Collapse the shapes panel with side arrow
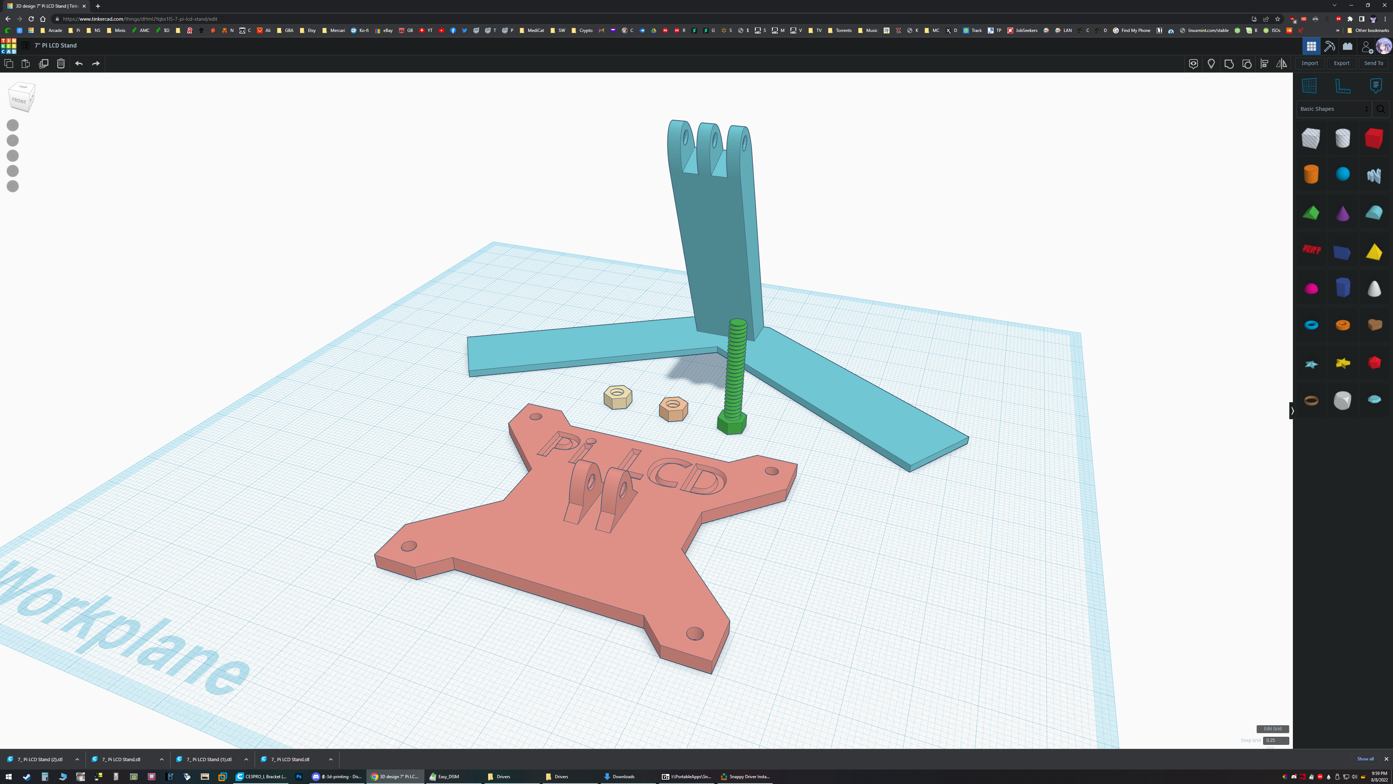 tap(1292, 411)
